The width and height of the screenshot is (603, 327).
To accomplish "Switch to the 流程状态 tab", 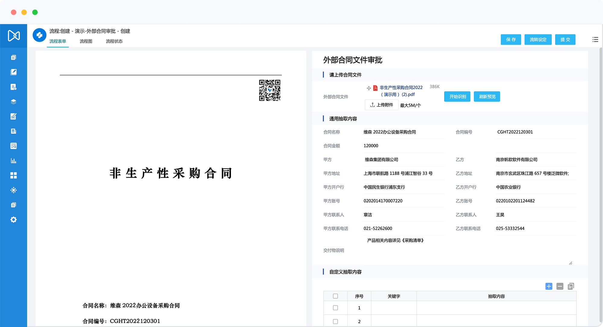I will 114,41.
